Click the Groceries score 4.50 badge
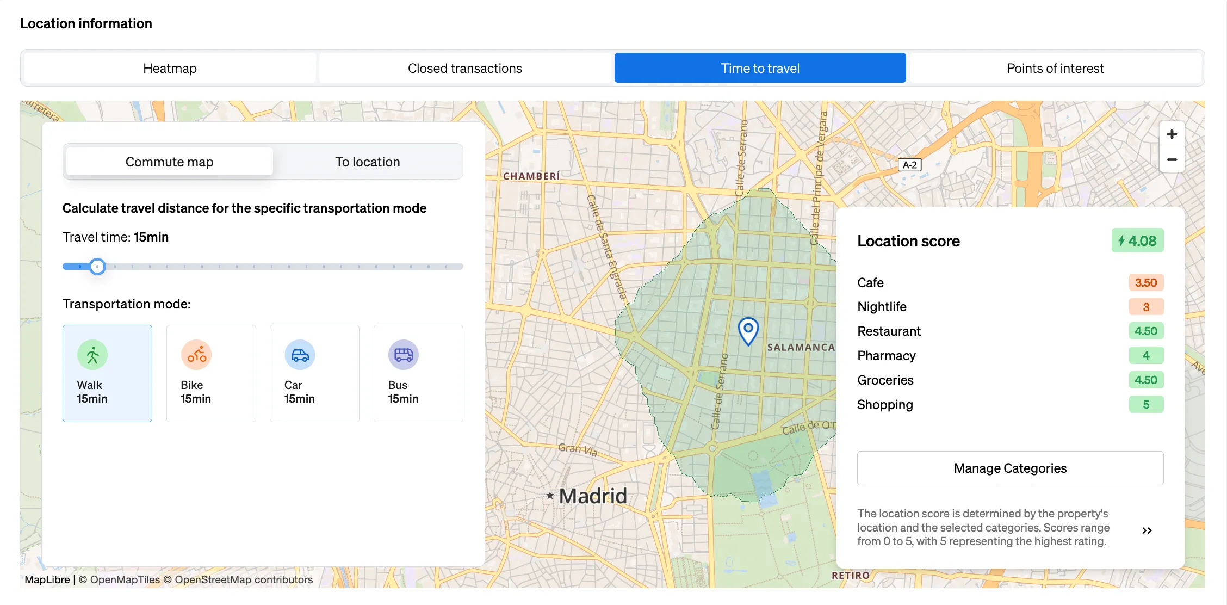Screen dimensions: 1227x605 tap(1146, 380)
